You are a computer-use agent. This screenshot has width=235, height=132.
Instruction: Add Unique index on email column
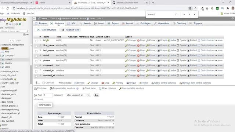tap(162, 55)
